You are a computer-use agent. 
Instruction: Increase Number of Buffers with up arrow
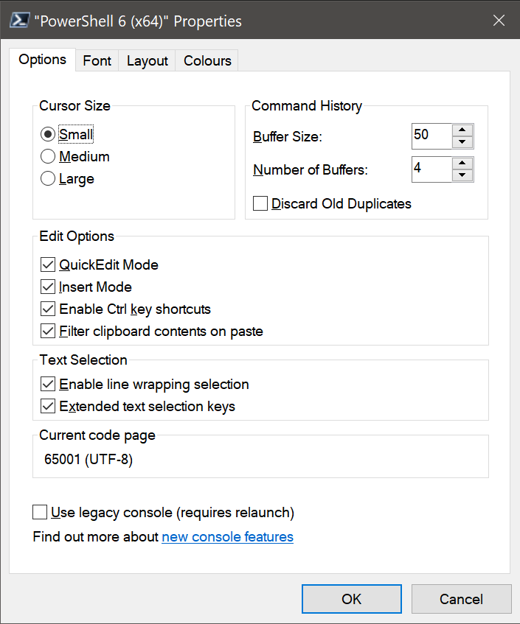pos(462,163)
